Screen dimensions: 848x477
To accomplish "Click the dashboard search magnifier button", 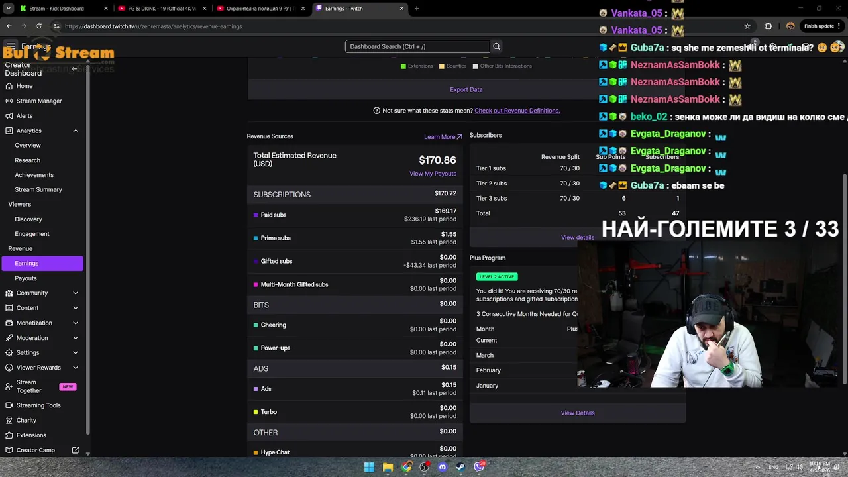I will coord(496,46).
